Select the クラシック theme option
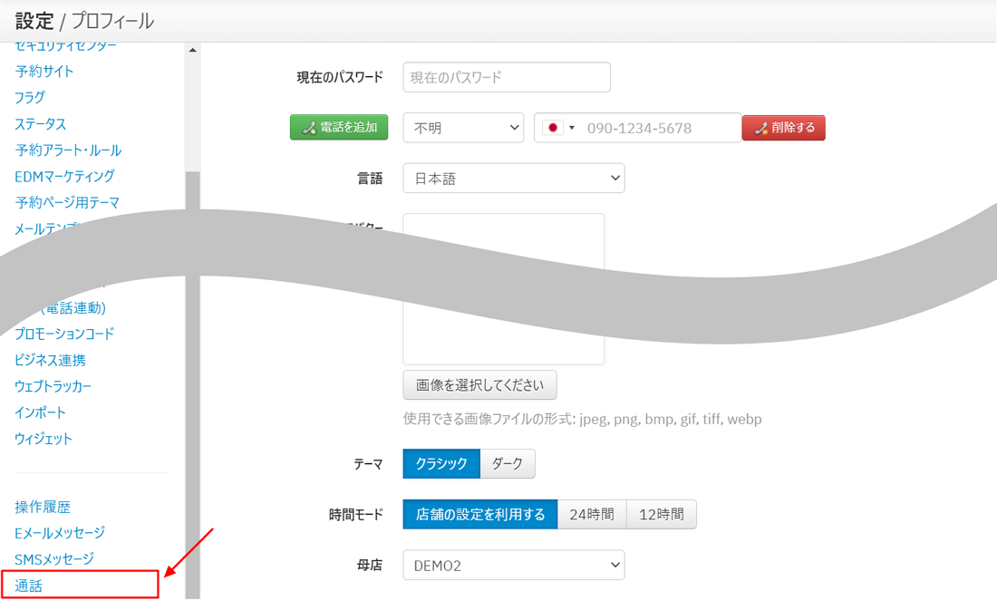This screenshot has width=997, height=601. tap(441, 463)
